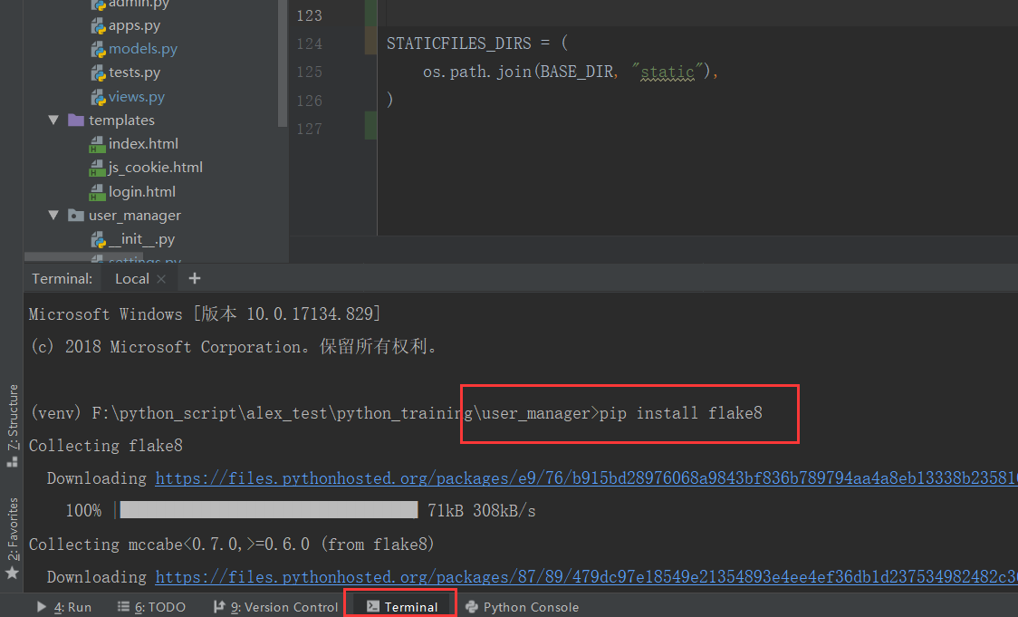The width and height of the screenshot is (1018, 617).
Task: Click the plus icon to add terminal session
Action: point(194,278)
